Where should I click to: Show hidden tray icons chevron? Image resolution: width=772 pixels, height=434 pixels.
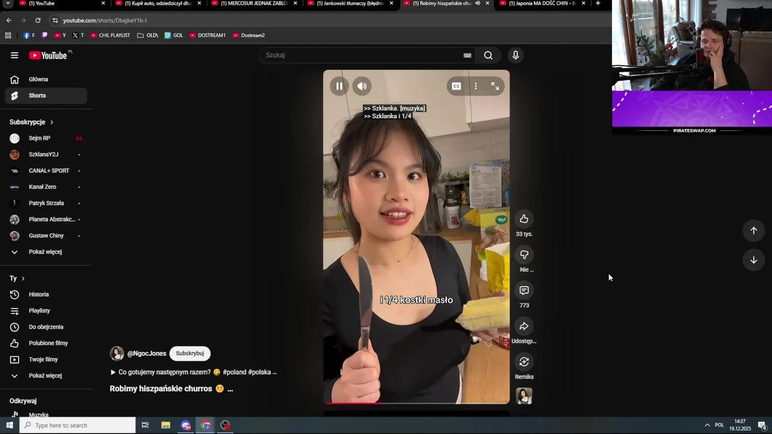point(707,426)
